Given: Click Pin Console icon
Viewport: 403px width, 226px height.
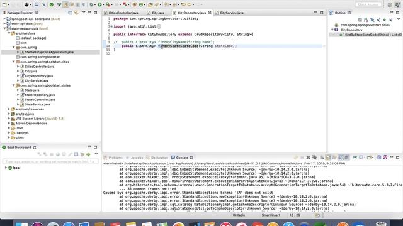Looking at the screenshot, I should [355, 158].
